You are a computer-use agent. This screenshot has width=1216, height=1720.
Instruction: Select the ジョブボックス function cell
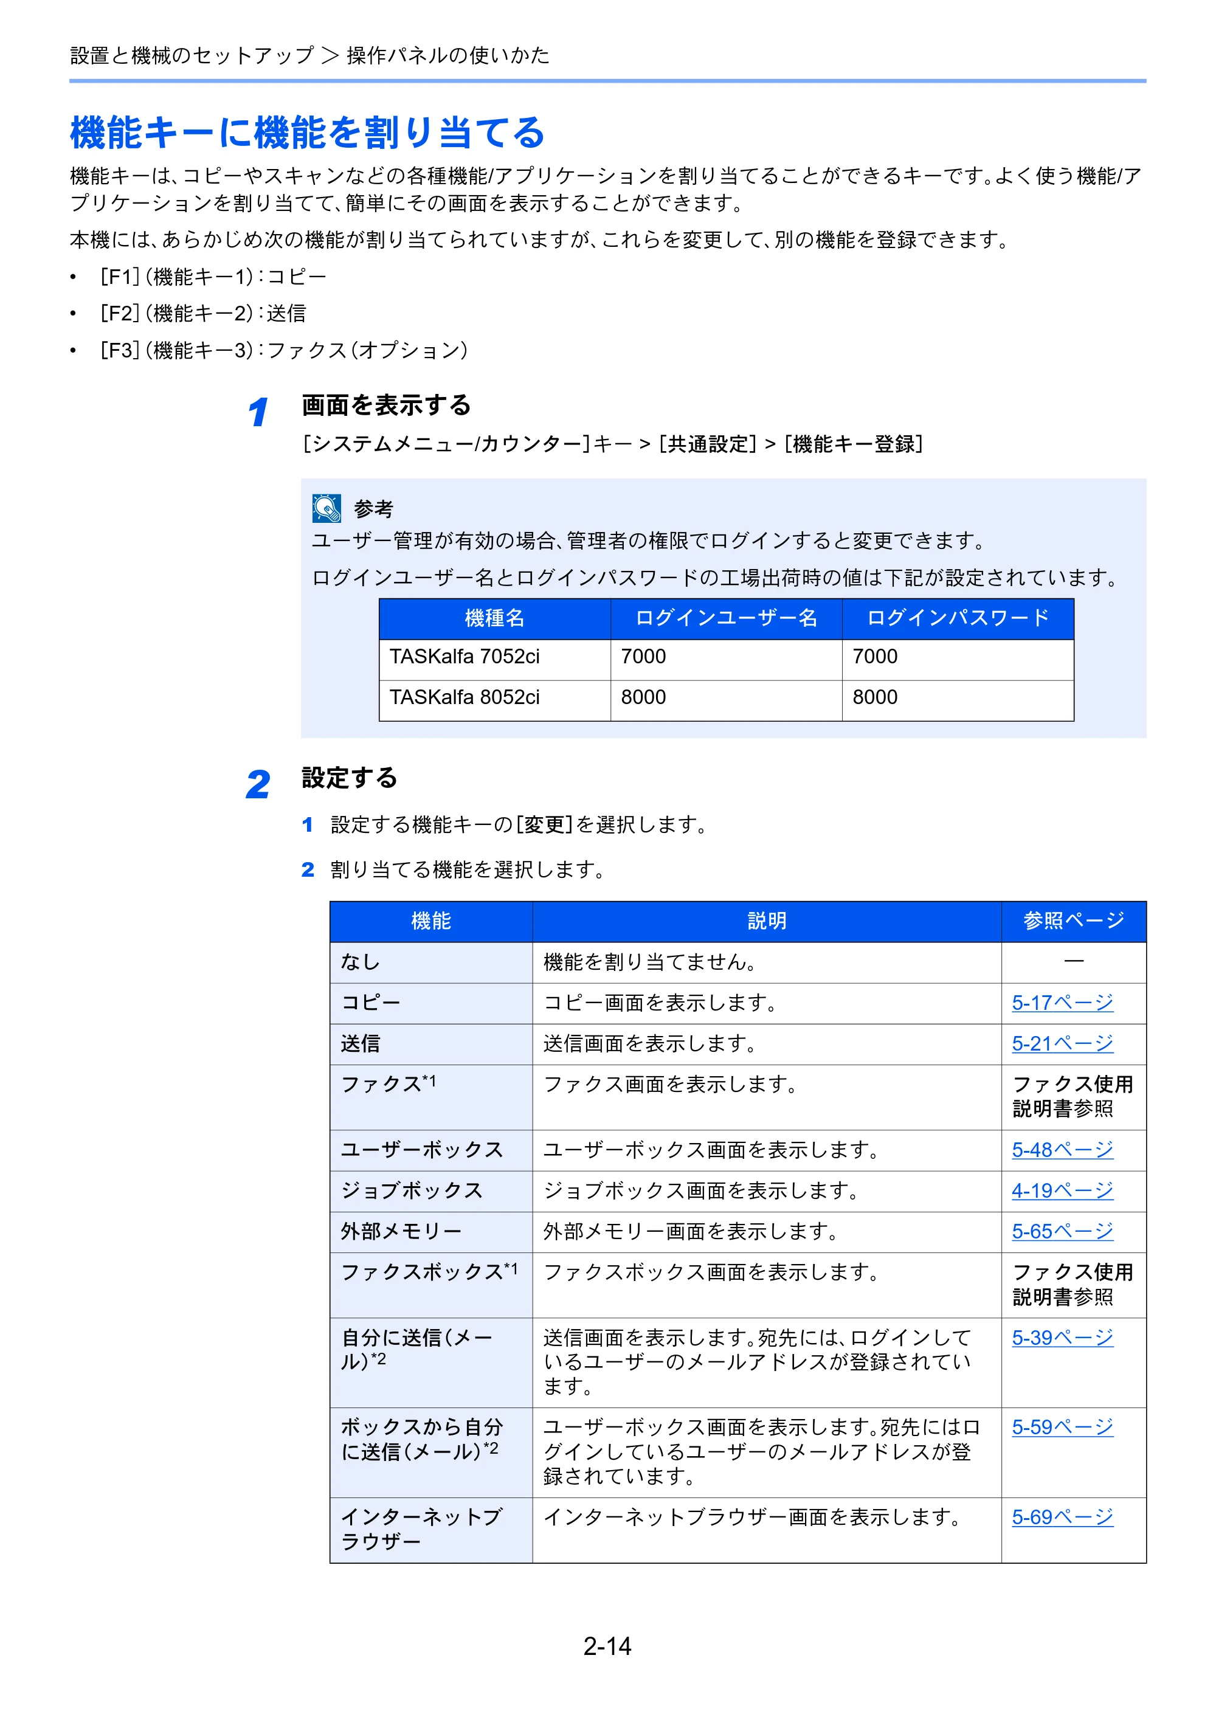(431, 1191)
